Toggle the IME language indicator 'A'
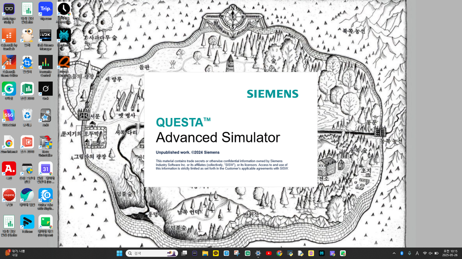This screenshot has height=259, width=462. (417, 253)
